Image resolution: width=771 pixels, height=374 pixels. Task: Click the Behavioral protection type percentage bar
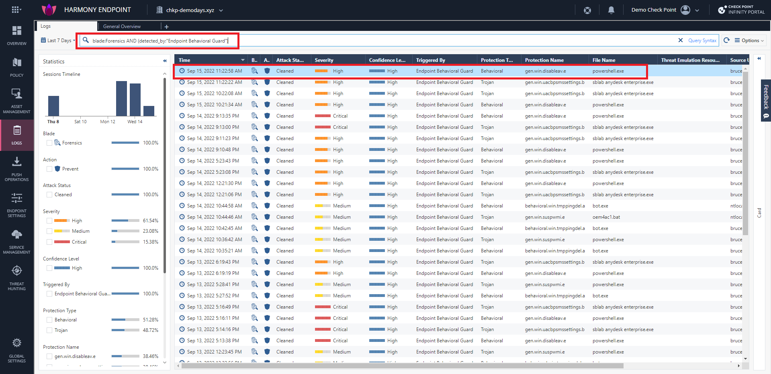125,320
